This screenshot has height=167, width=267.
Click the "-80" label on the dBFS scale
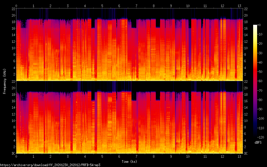coord(260,100)
